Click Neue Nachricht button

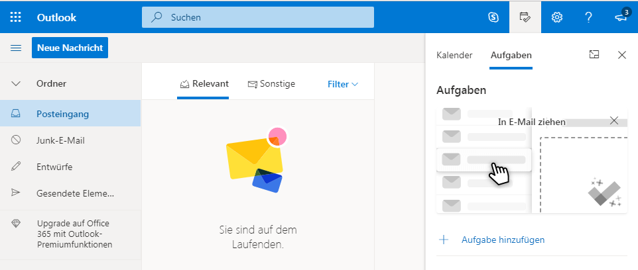coord(70,48)
